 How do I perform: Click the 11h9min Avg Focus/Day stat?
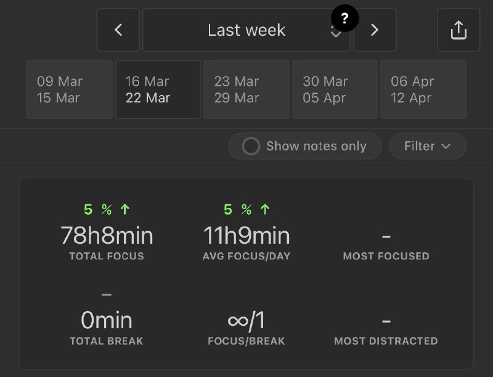246,236
